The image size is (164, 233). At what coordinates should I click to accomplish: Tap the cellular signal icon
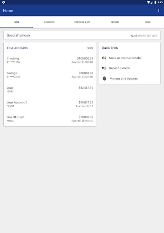(x=152, y=2)
